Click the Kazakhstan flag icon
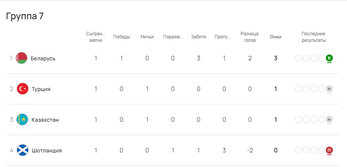This screenshot has height=167, width=347. pos(23,120)
